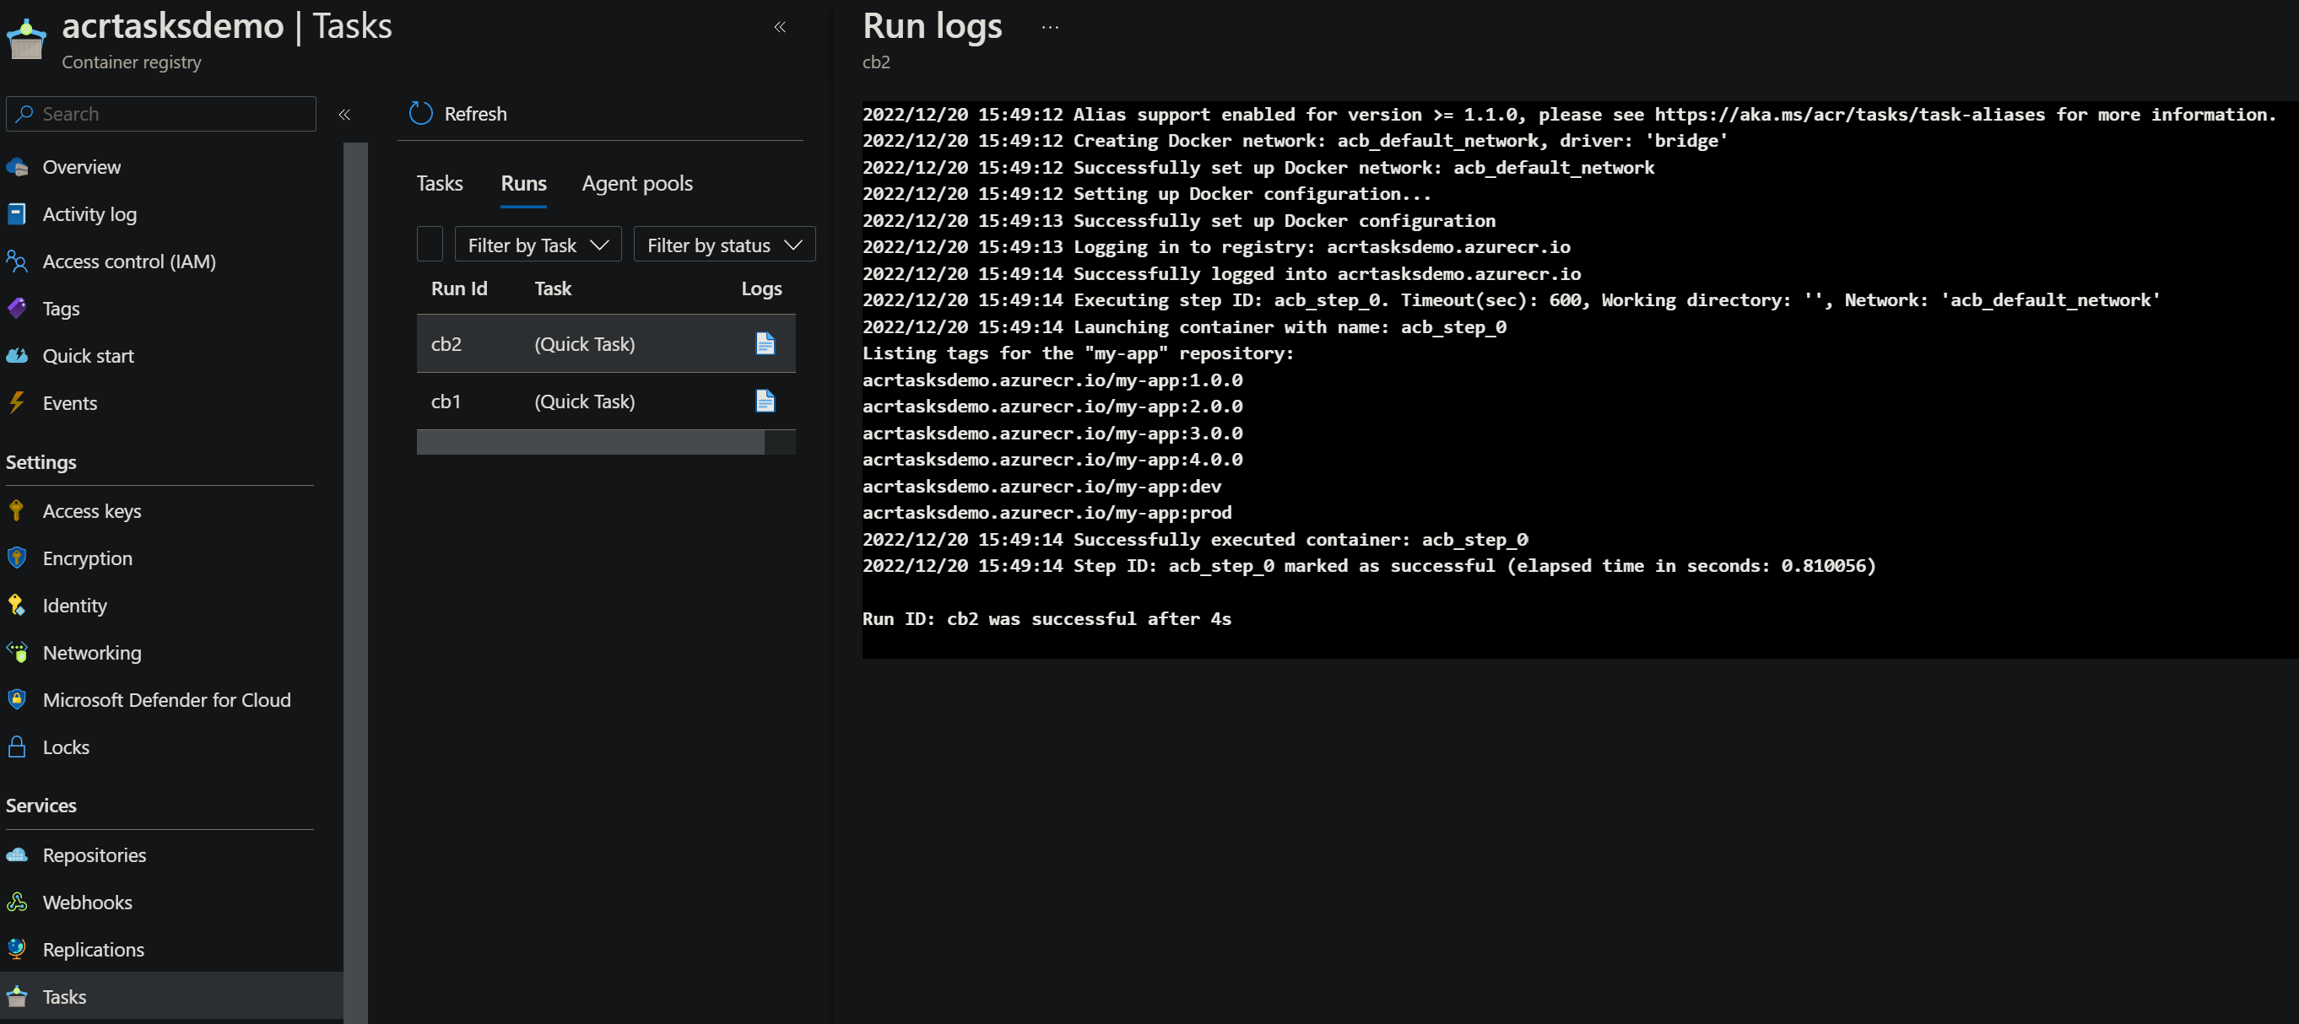Click the Settings section heading

point(41,462)
